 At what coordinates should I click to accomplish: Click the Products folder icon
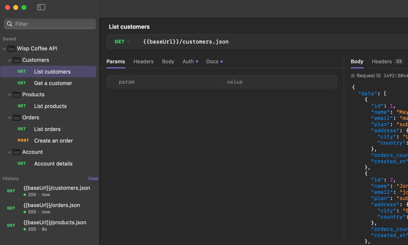(17, 94)
